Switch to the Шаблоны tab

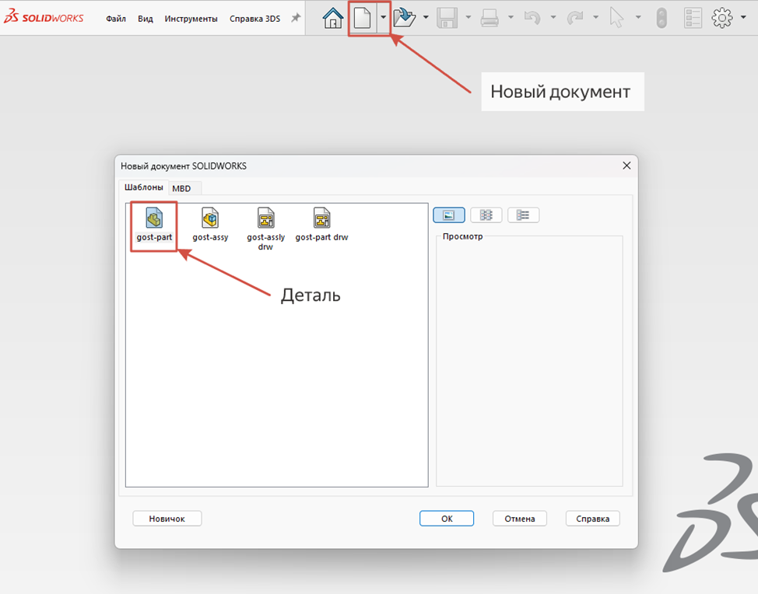pos(143,187)
